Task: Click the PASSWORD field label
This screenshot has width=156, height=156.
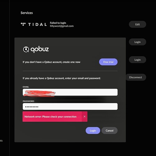Action: [28, 101]
